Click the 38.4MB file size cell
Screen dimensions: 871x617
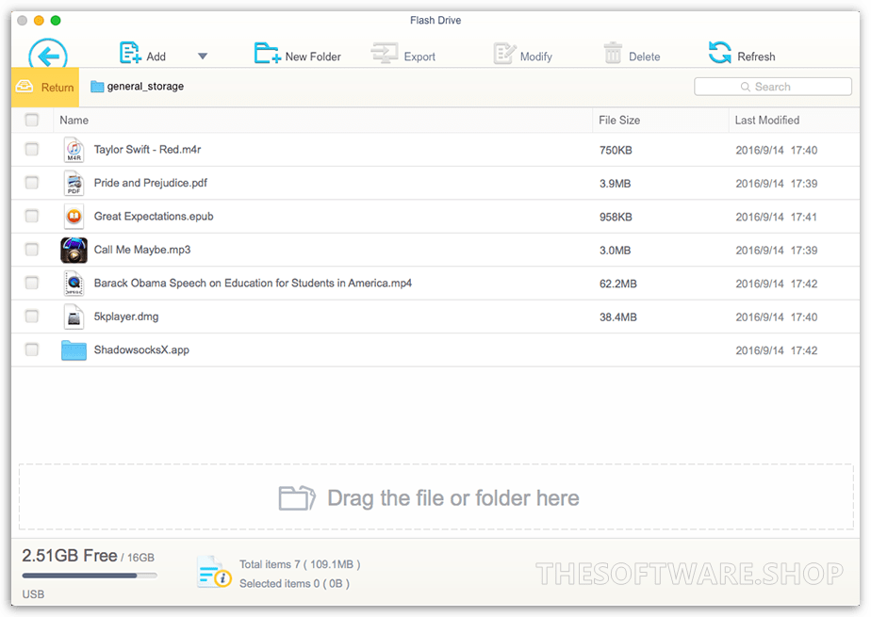[617, 317]
